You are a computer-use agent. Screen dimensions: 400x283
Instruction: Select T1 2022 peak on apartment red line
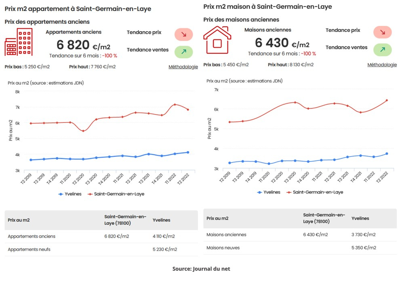(x=175, y=105)
